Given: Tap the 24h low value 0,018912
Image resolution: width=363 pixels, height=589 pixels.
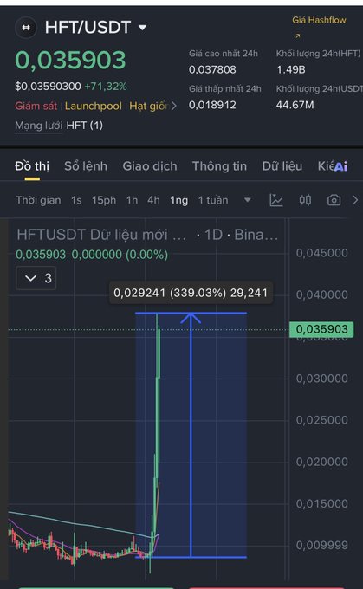Looking at the screenshot, I should [x=212, y=105].
